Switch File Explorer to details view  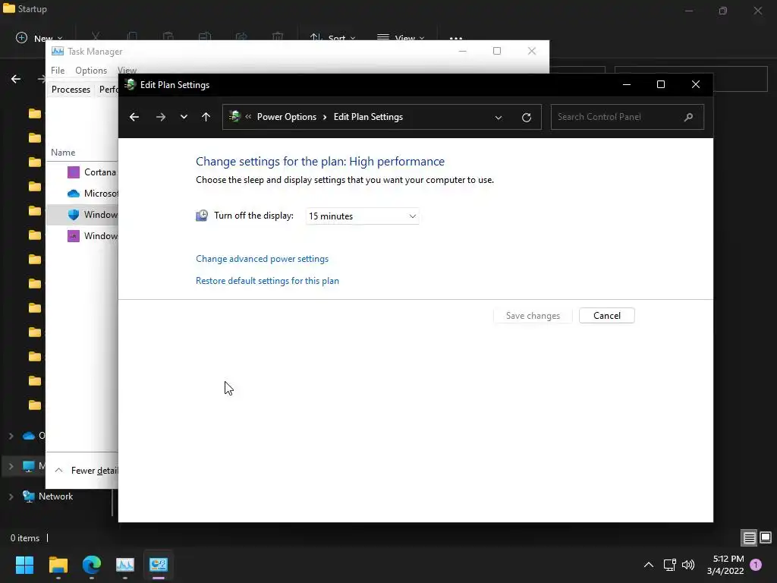(749, 537)
